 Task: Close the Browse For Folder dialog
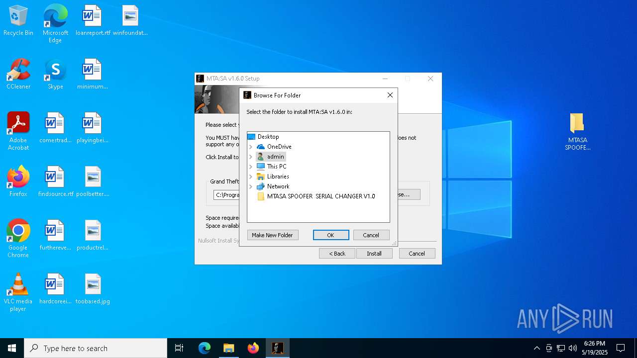[x=390, y=95]
